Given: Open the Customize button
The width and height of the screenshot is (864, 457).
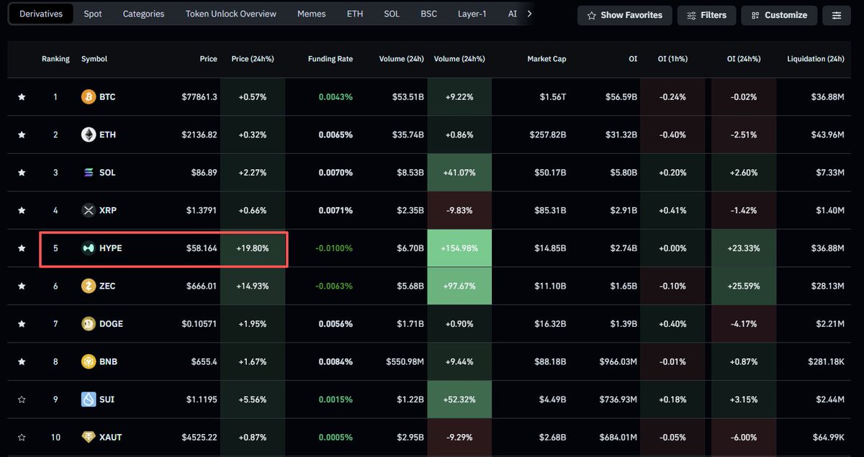Looking at the screenshot, I should coord(779,15).
